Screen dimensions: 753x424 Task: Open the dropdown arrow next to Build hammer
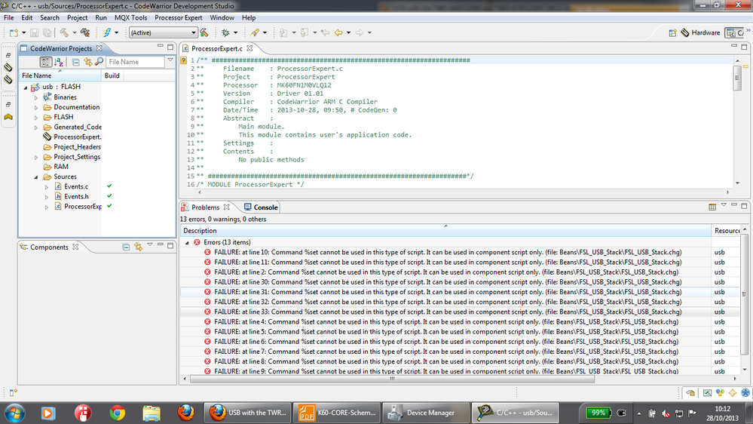[75, 32]
